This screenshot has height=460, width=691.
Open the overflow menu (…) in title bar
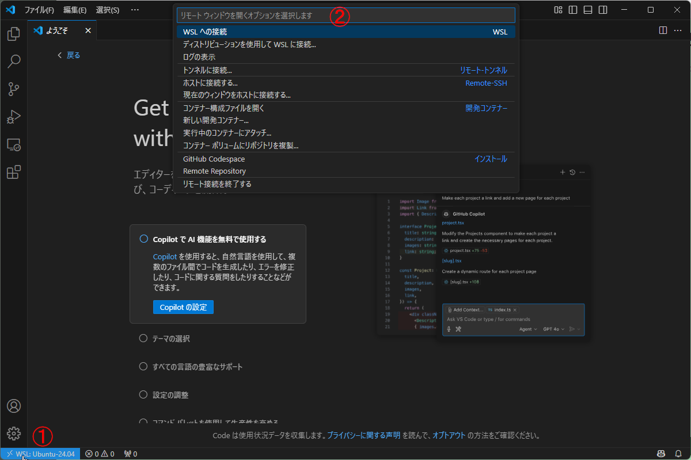pyautogui.click(x=135, y=10)
